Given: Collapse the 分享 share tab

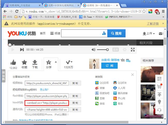Looking at the screenshot, I should click(x=51, y=64).
